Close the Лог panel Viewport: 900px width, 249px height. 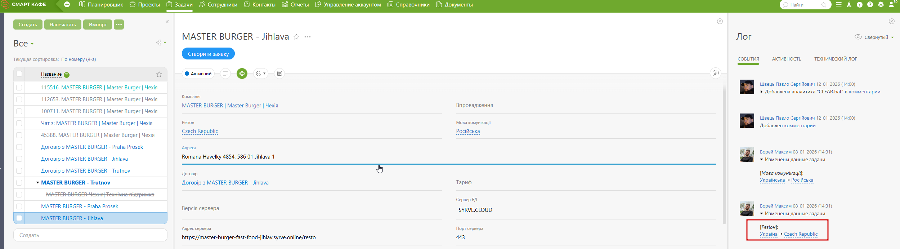[x=892, y=21]
